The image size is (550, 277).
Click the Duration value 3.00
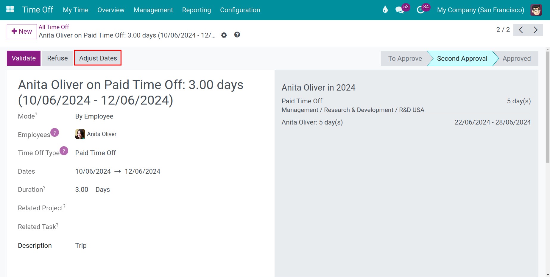82,189
